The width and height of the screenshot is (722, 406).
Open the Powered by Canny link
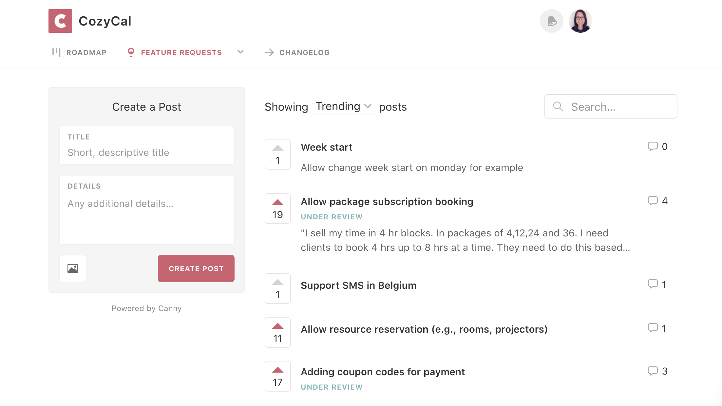click(x=146, y=308)
